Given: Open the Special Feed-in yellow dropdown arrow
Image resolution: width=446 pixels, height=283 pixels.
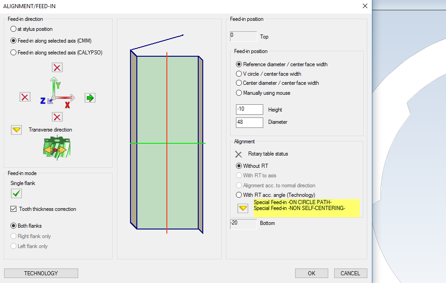Looking at the screenshot, I should point(243,208).
